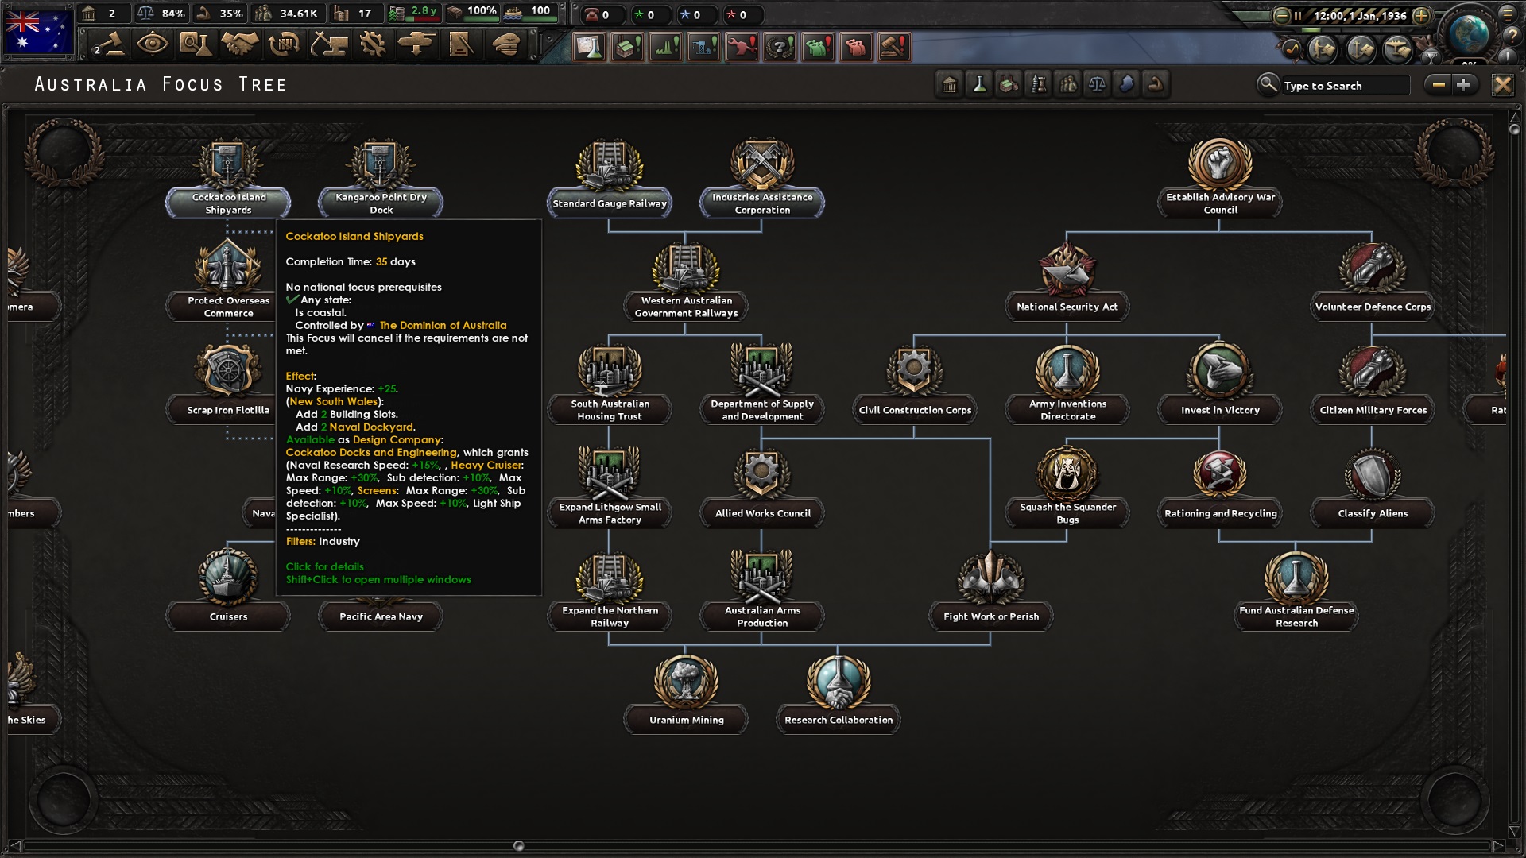
Task: Click the world globe button
Action: point(1469,33)
